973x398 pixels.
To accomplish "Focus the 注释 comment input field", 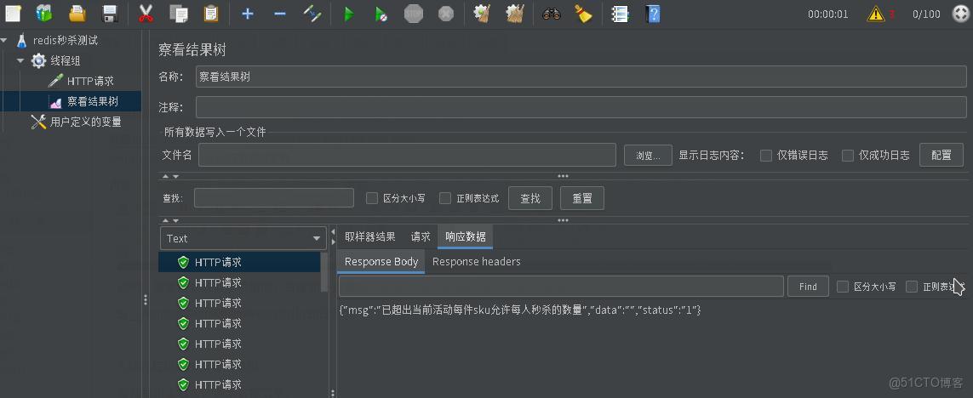I will (581, 107).
